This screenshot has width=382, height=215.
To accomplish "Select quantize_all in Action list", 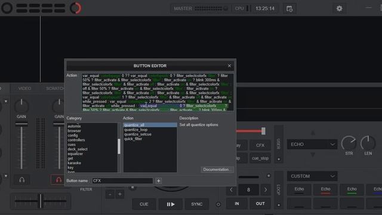I will tap(150, 125).
